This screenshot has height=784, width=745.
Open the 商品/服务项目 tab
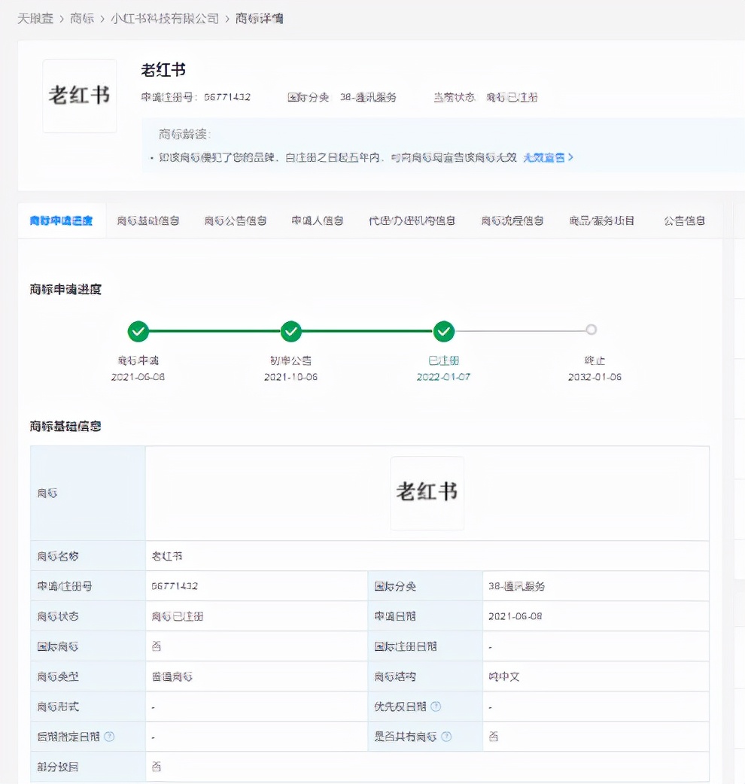(602, 220)
